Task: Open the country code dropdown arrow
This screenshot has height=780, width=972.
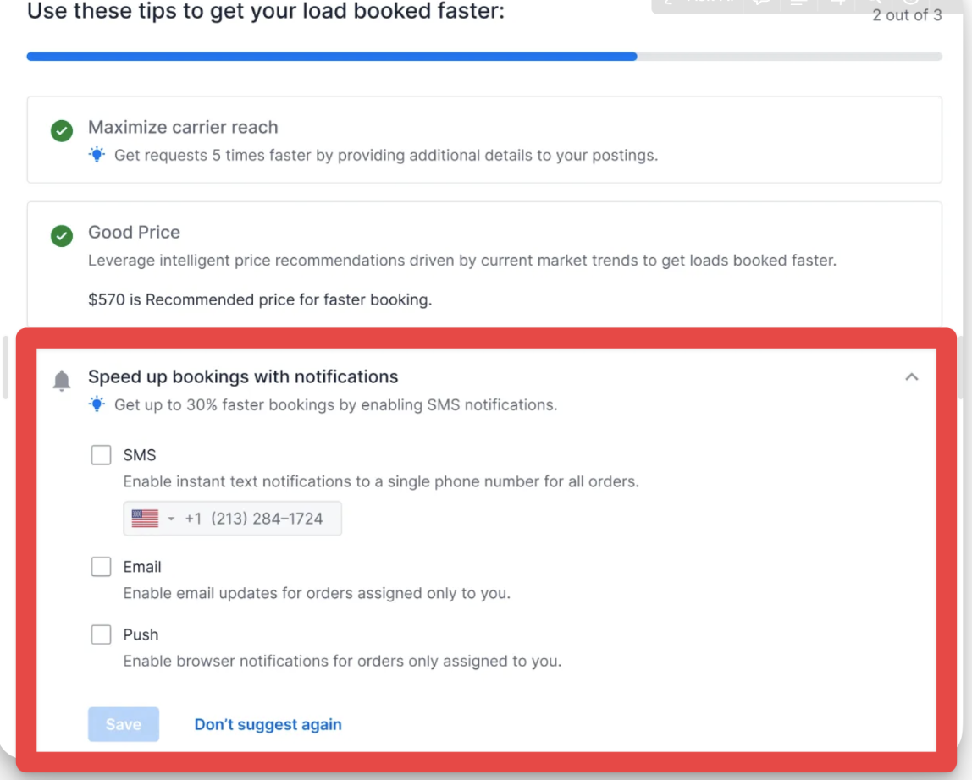Action: point(171,519)
